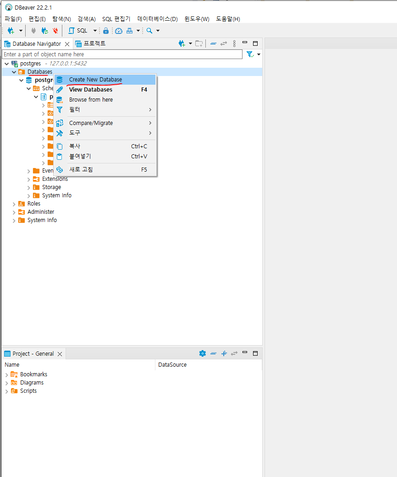Click the filter funnel icon beside the search box

[250, 54]
